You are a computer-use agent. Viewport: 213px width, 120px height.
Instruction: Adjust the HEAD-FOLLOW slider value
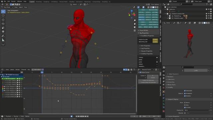[155, 40]
